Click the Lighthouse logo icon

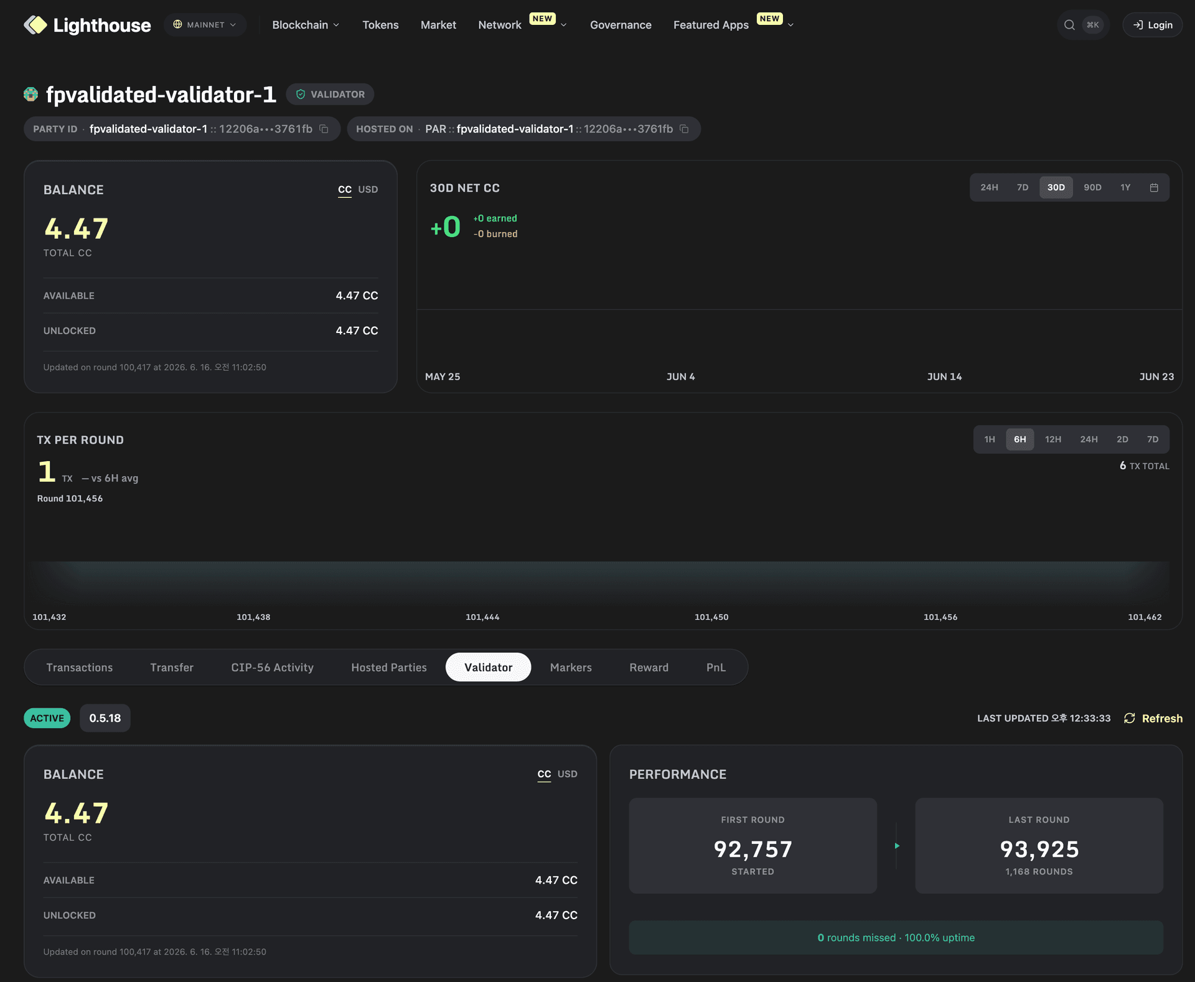tap(35, 25)
